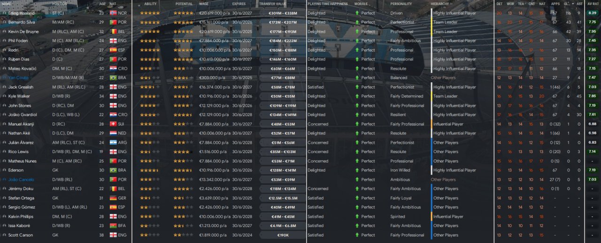This screenshot has height=243, width=601.
Task: Sort by PLAYING TIME HAPPINESS header
Action: click(328, 4)
